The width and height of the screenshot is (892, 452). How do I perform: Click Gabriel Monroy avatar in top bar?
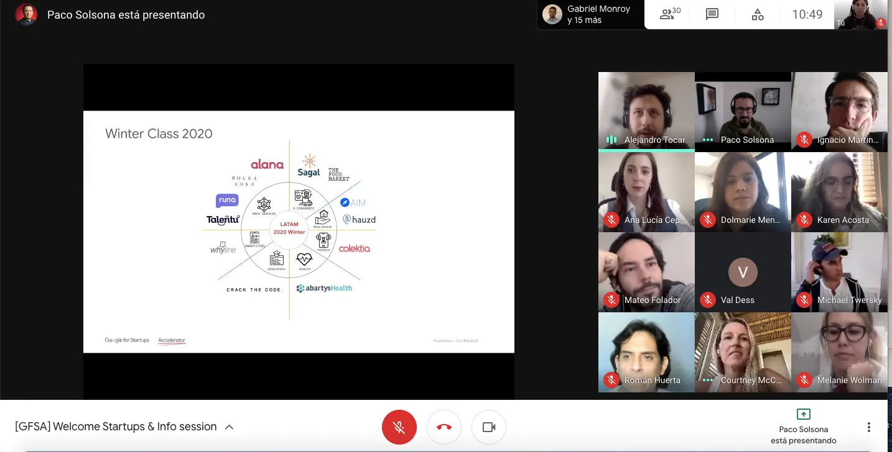coord(552,14)
